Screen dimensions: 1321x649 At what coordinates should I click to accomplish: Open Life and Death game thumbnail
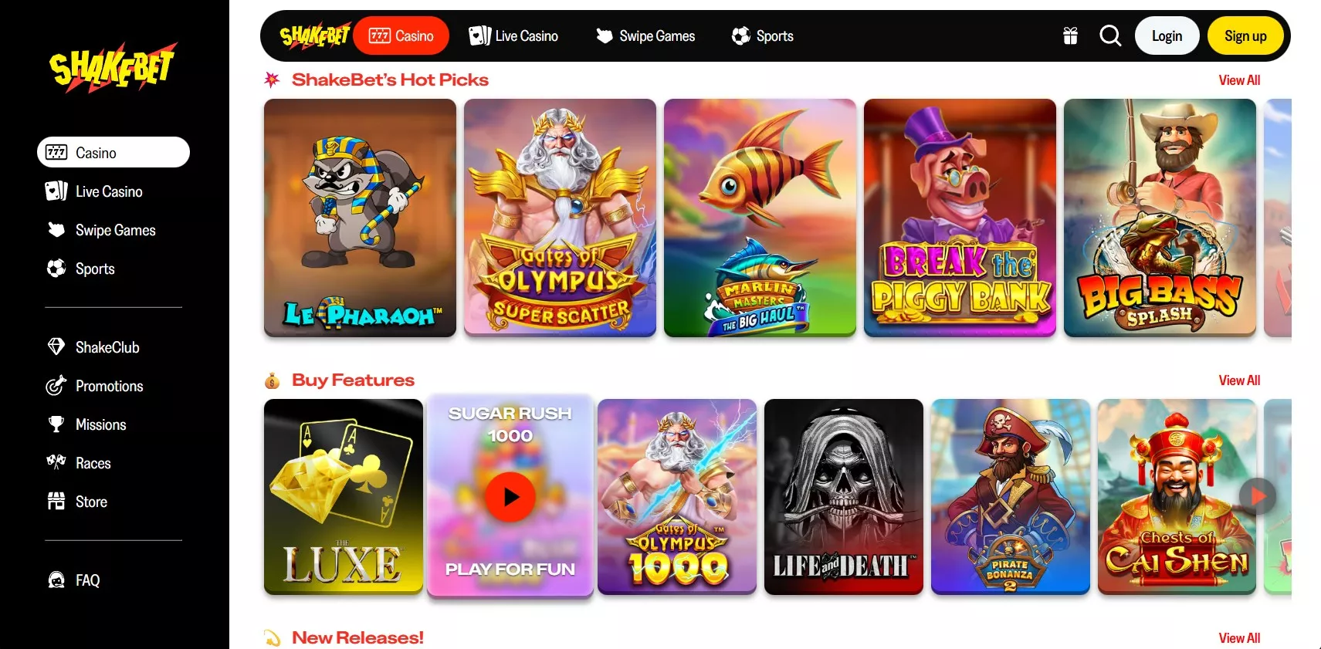coord(844,496)
